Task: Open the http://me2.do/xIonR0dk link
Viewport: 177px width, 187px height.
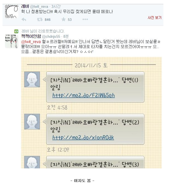Action: [x=83, y=138]
